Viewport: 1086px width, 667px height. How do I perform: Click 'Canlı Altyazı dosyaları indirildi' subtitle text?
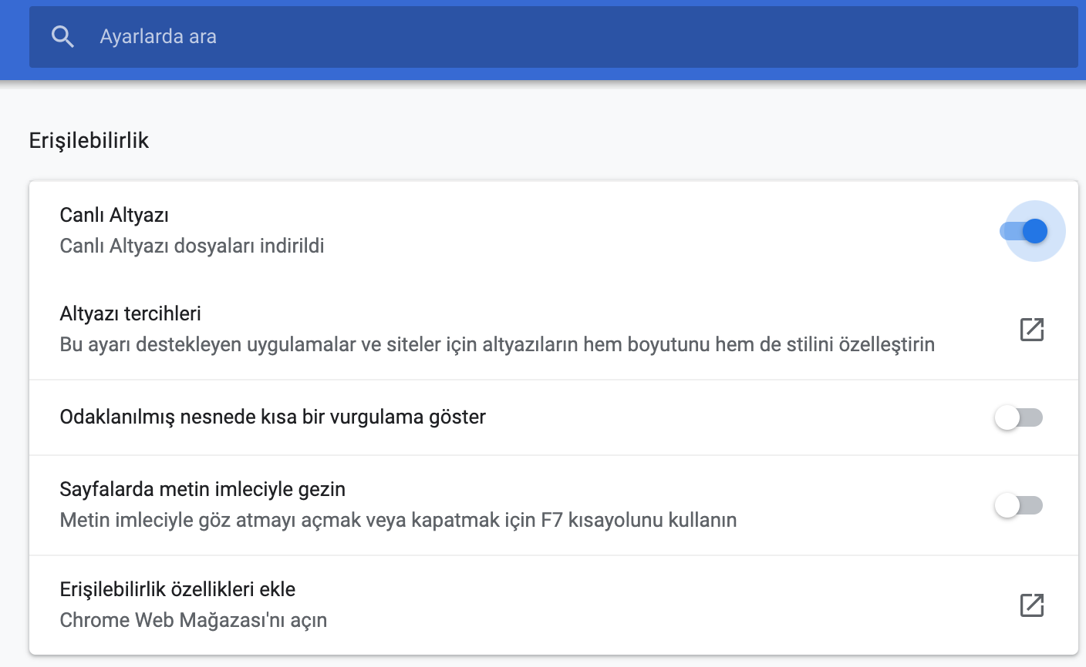click(x=193, y=246)
